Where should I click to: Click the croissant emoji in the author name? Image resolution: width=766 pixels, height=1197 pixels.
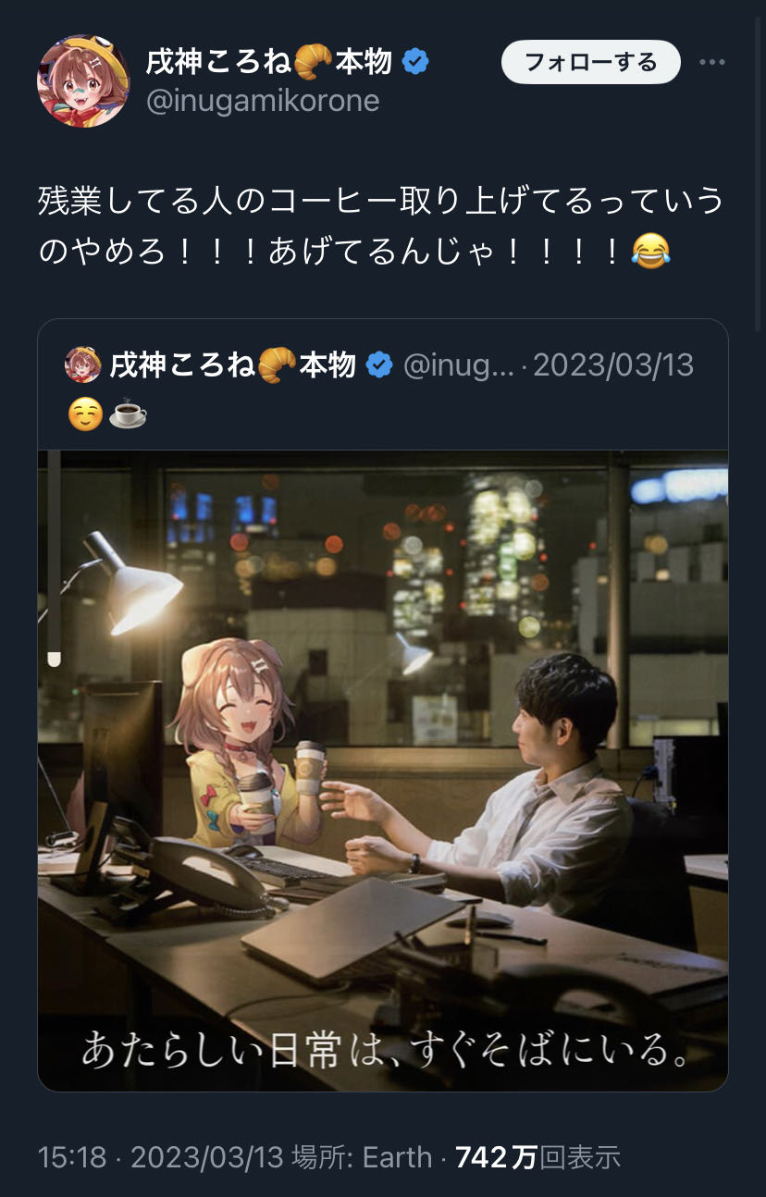314,62
